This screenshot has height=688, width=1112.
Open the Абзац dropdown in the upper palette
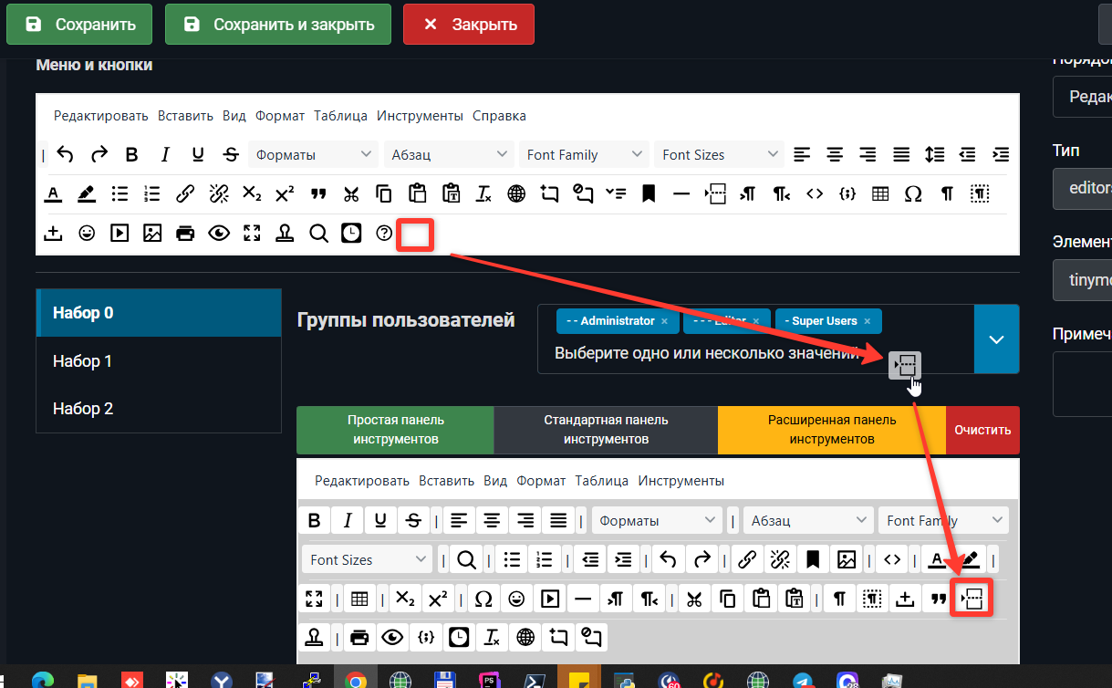tap(448, 154)
